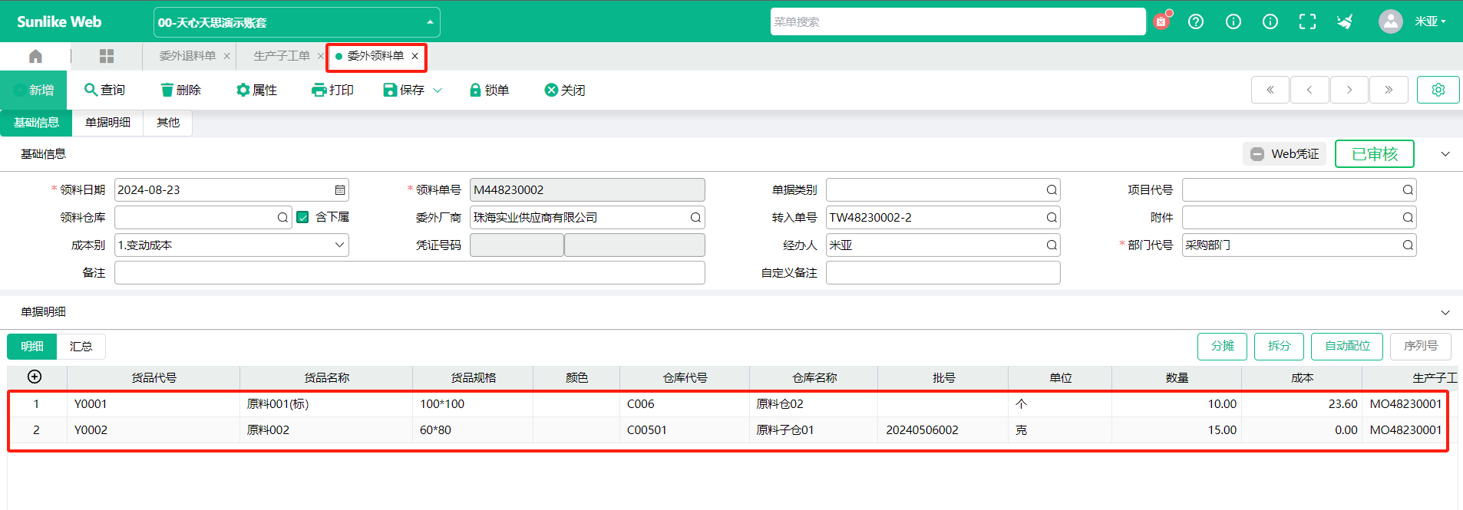
Task: Click the 保存 toolbar button
Action: pyautogui.click(x=404, y=90)
